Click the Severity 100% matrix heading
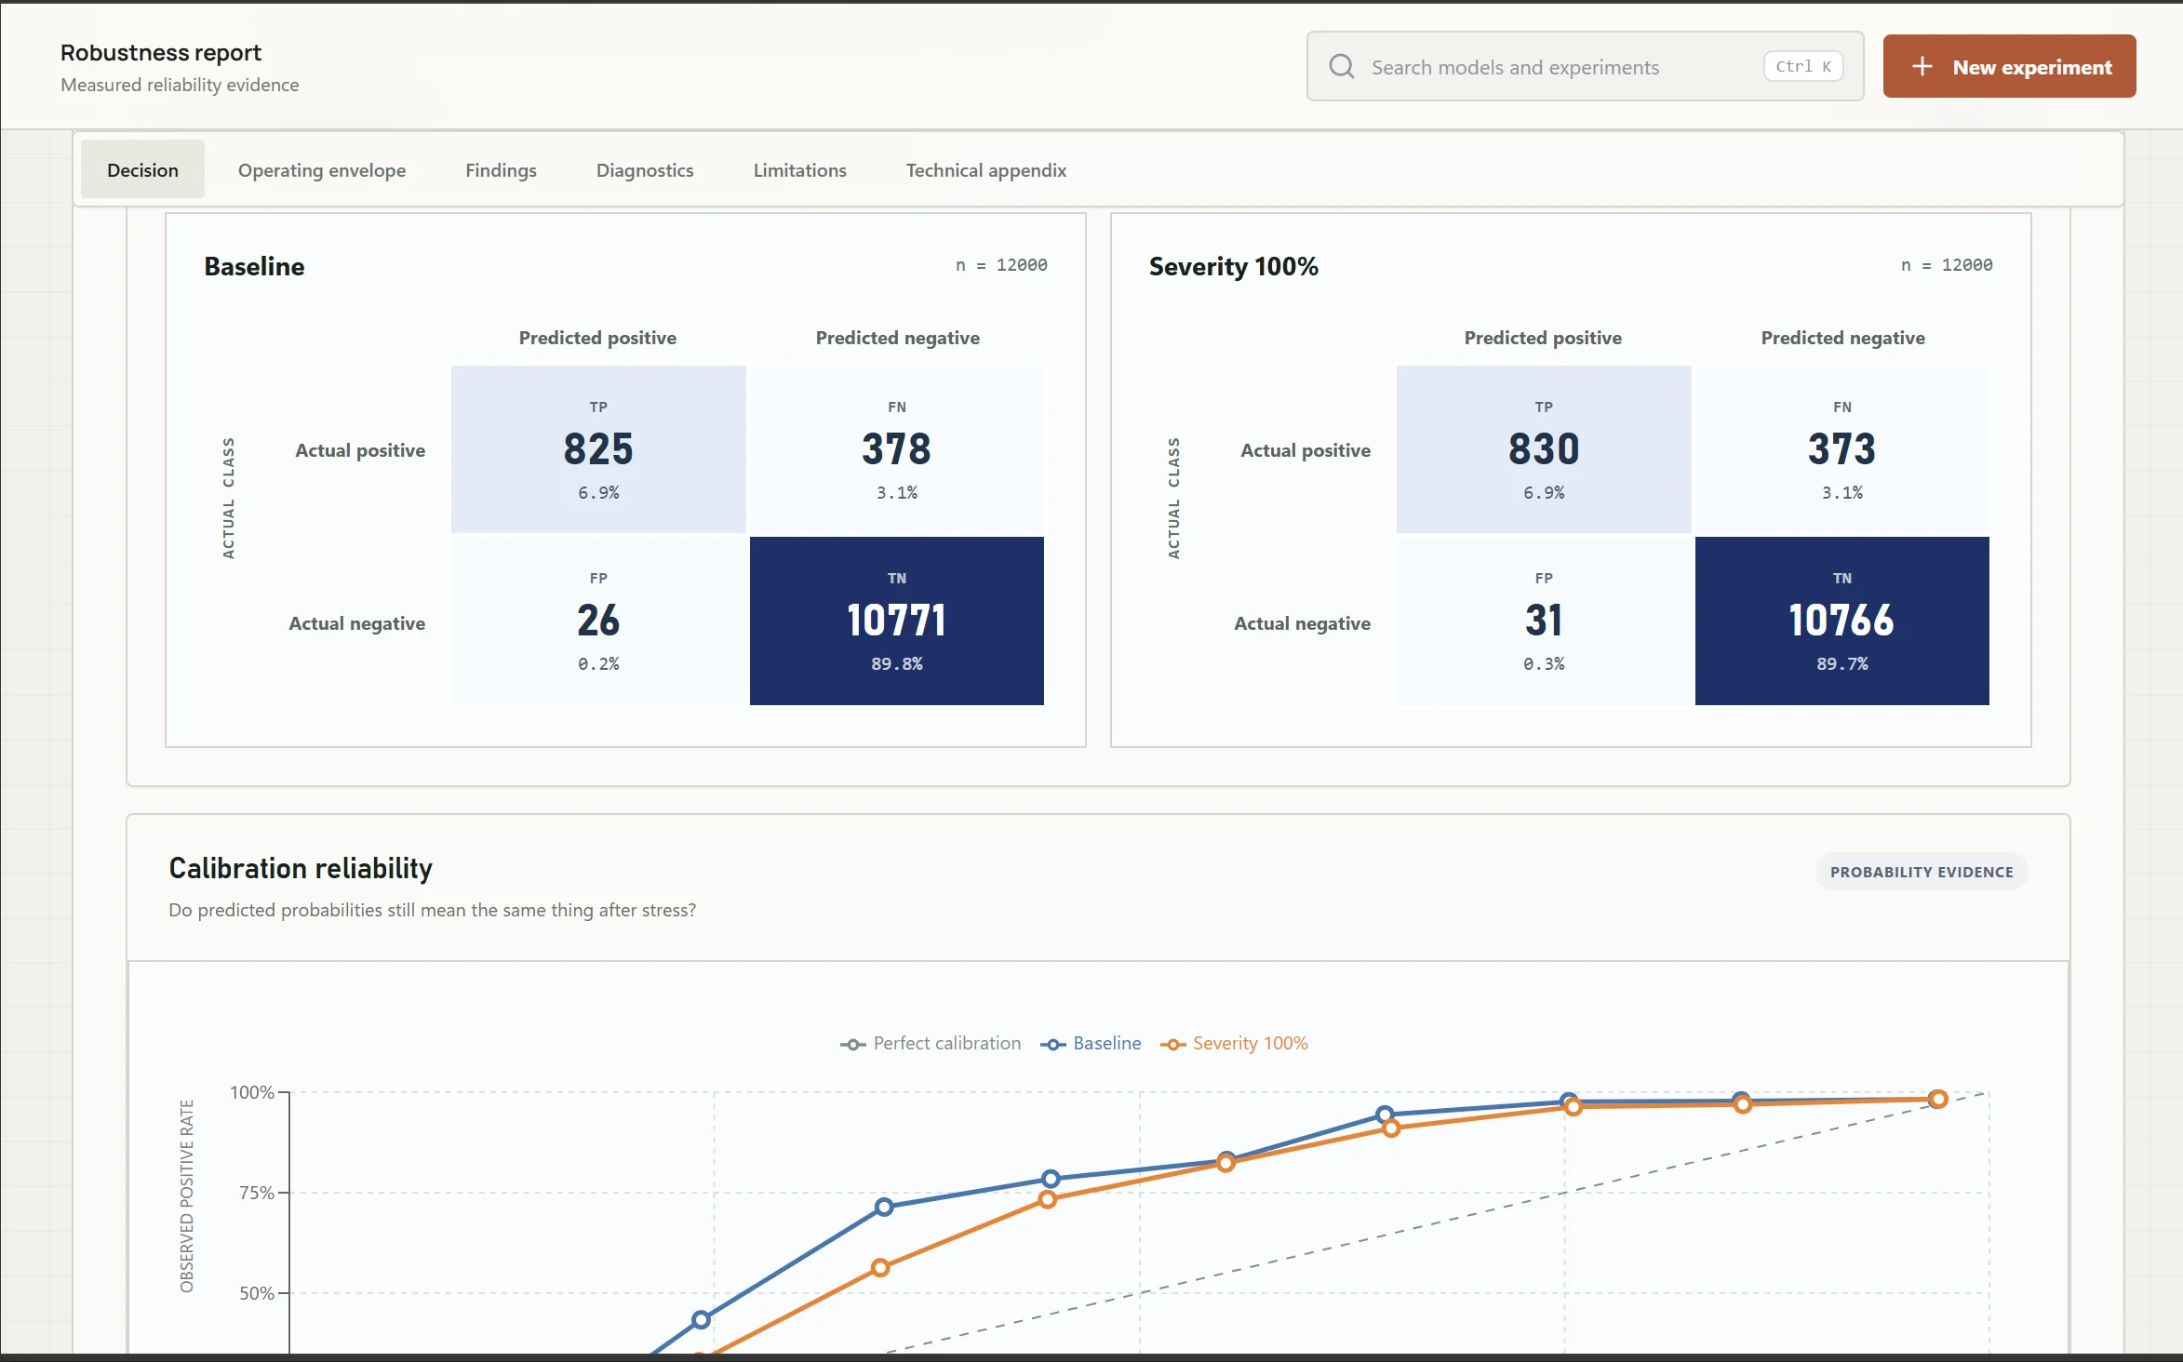Image resolution: width=2183 pixels, height=1362 pixels. 1234,266
